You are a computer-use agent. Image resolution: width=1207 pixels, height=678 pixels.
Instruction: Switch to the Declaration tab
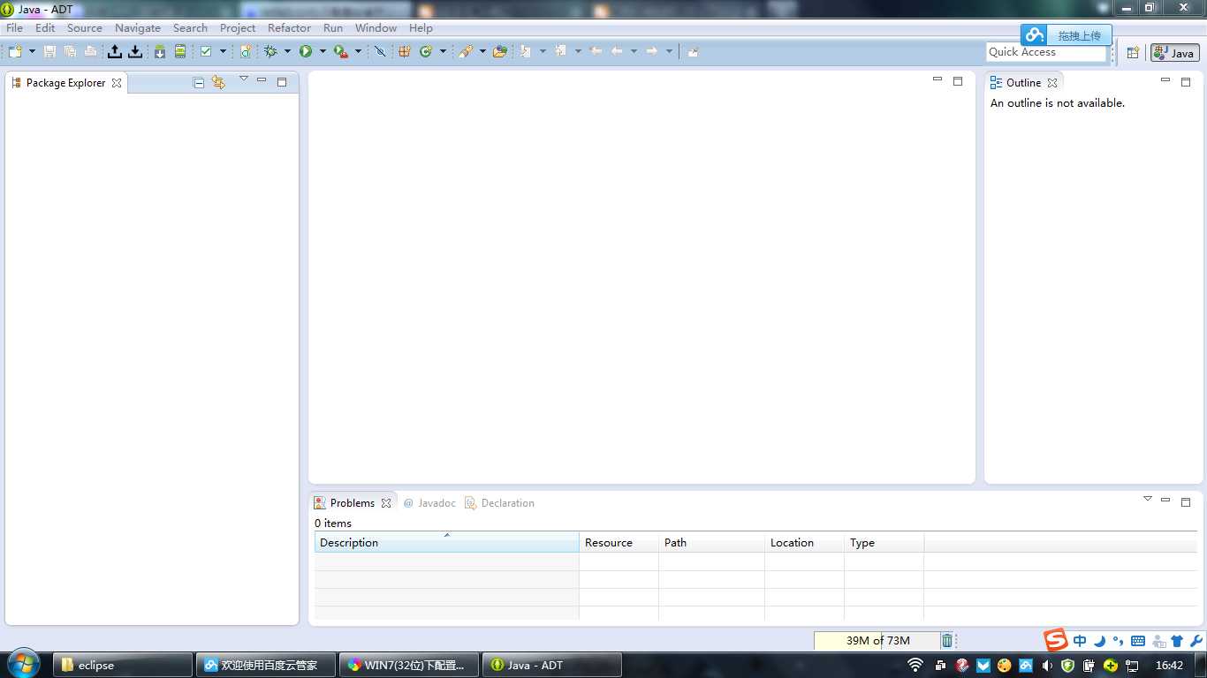499,503
